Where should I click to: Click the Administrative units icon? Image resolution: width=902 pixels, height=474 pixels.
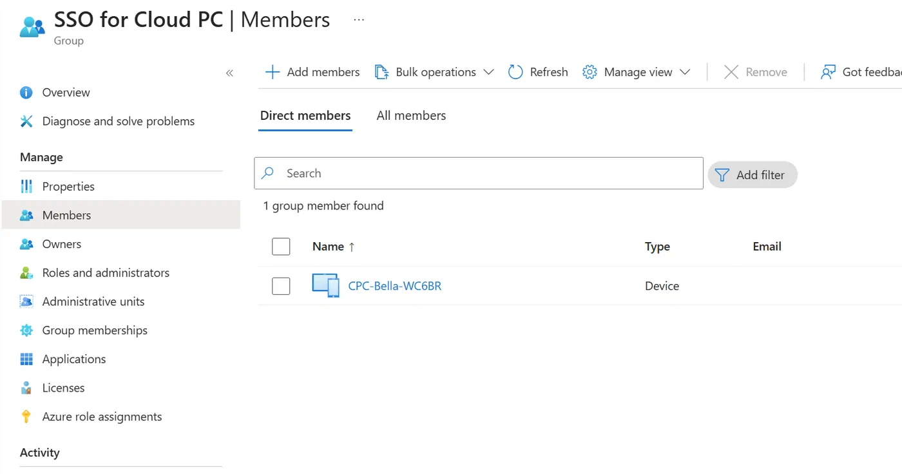(26, 301)
